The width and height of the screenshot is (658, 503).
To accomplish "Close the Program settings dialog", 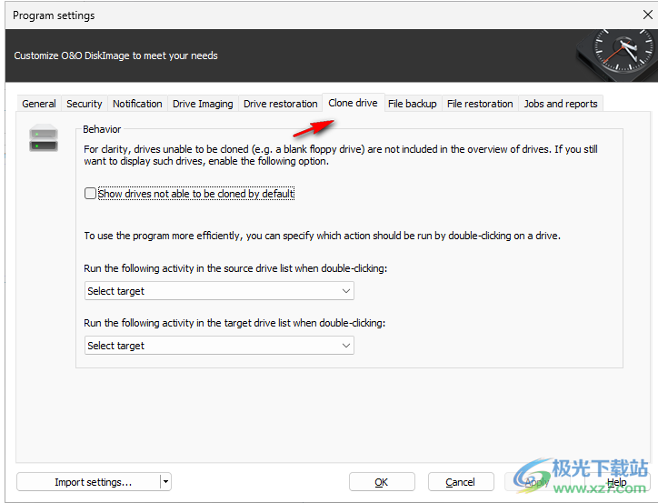I will pos(647,15).
